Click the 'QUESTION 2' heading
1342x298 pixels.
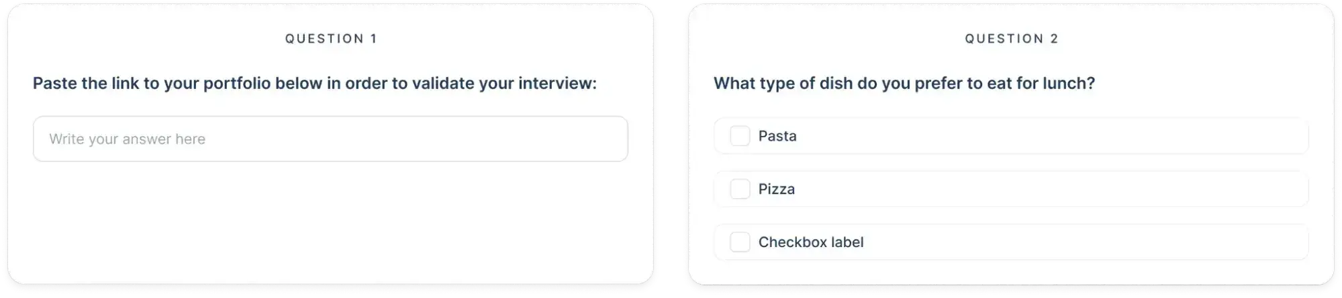1011,39
